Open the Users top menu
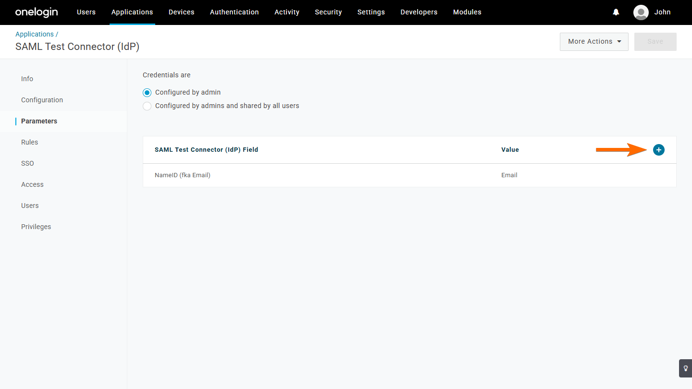The width and height of the screenshot is (692, 389). (86, 12)
